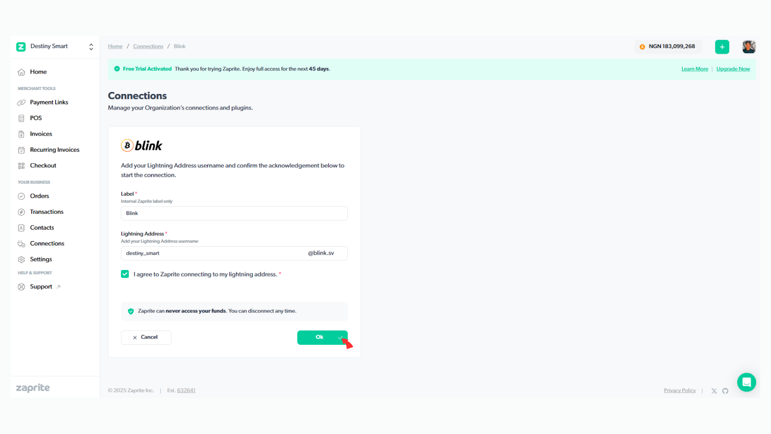Screen dimensions: 771x434
Task: Click the Home label in the sidebar
Action: [39, 72]
